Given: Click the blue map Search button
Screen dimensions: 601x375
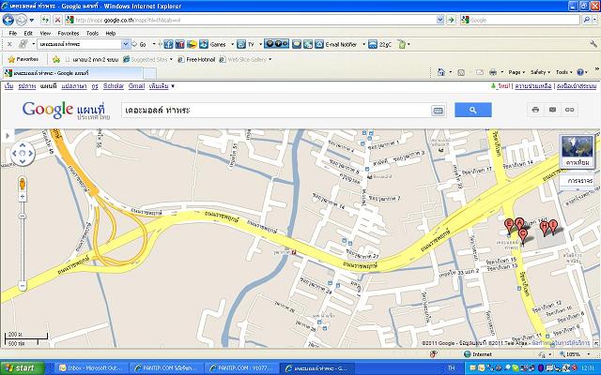Looking at the screenshot, I should click(473, 111).
